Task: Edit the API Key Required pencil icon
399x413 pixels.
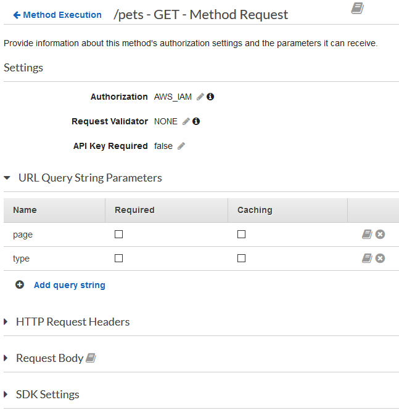Action: pyautogui.click(x=181, y=146)
